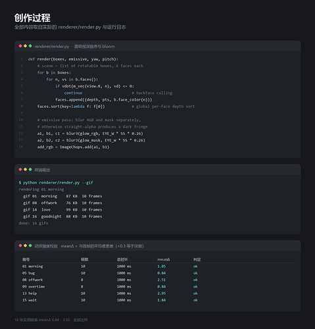Viewport: 315px width, 329px height.
Task: Click meanΔ value 2.95 in help row
Action: point(162,293)
